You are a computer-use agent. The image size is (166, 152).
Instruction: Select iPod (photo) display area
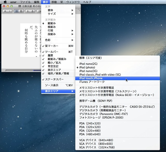(117, 67)
